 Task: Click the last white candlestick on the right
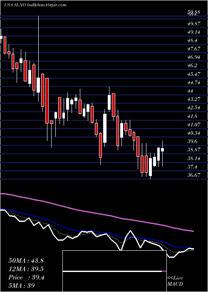pyautogui.click(x=163, y=150)
